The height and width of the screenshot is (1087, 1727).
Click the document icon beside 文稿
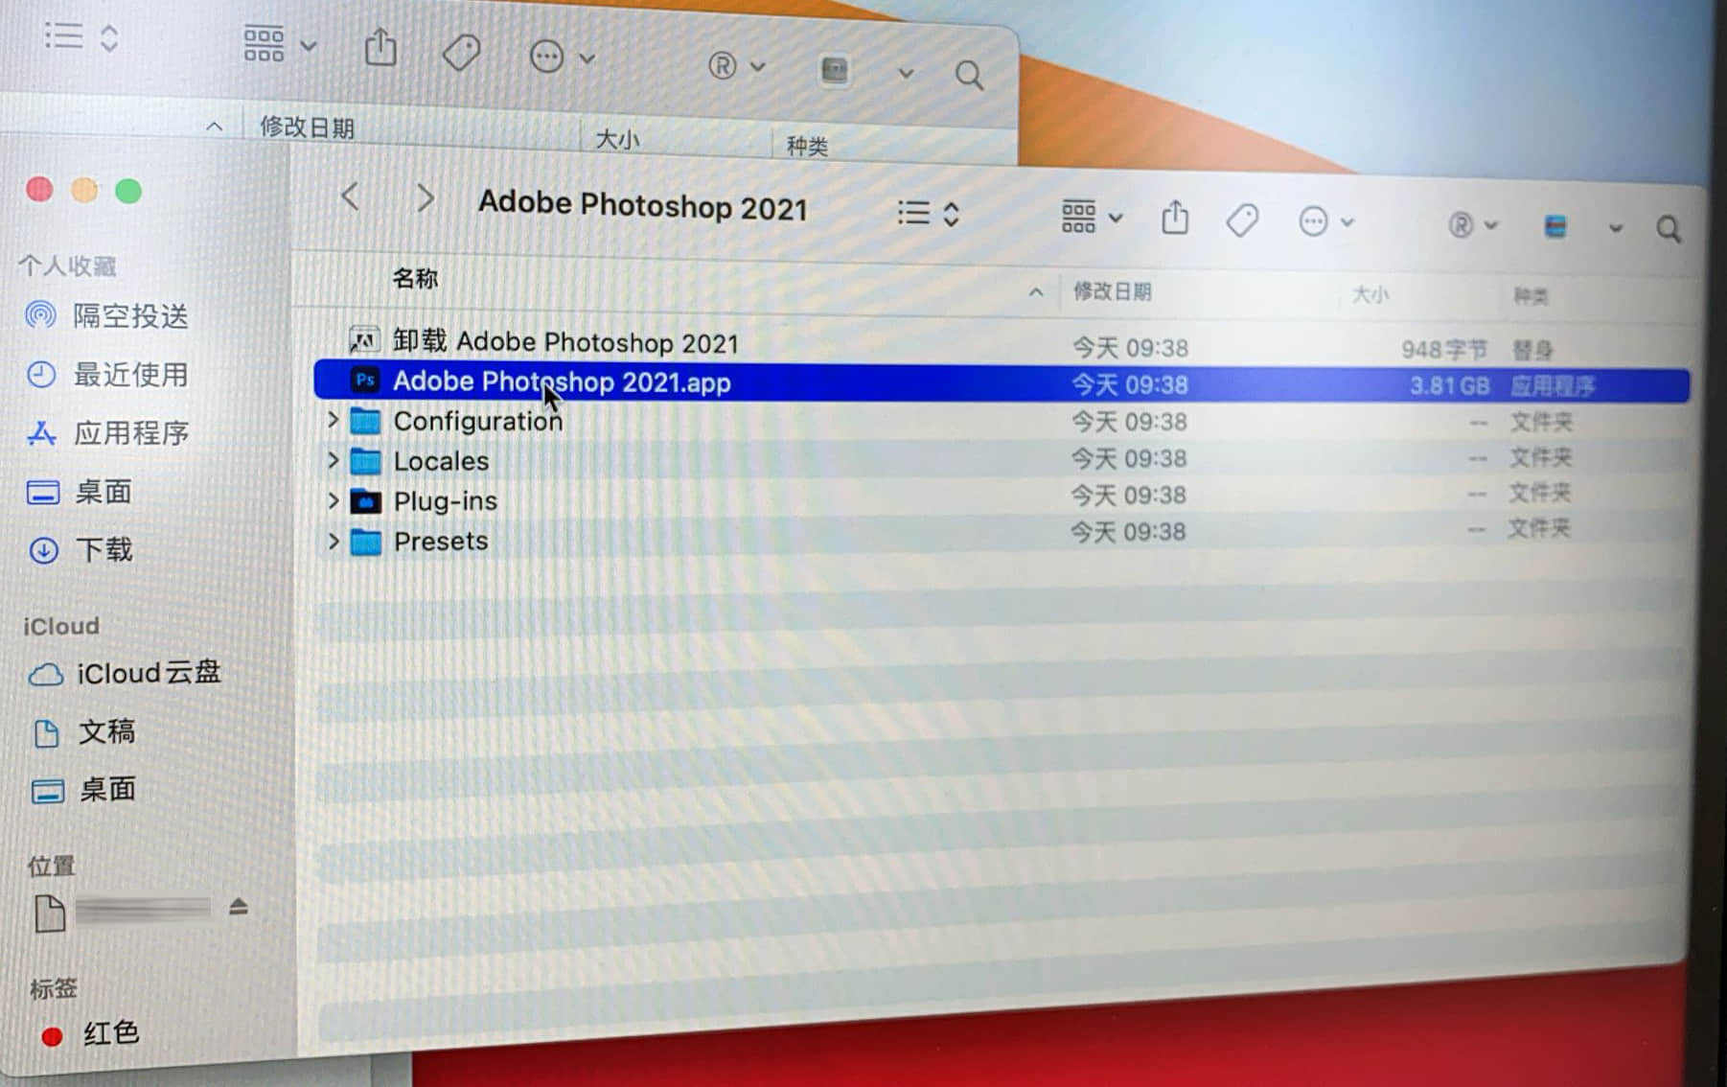(x=46, y=733)
